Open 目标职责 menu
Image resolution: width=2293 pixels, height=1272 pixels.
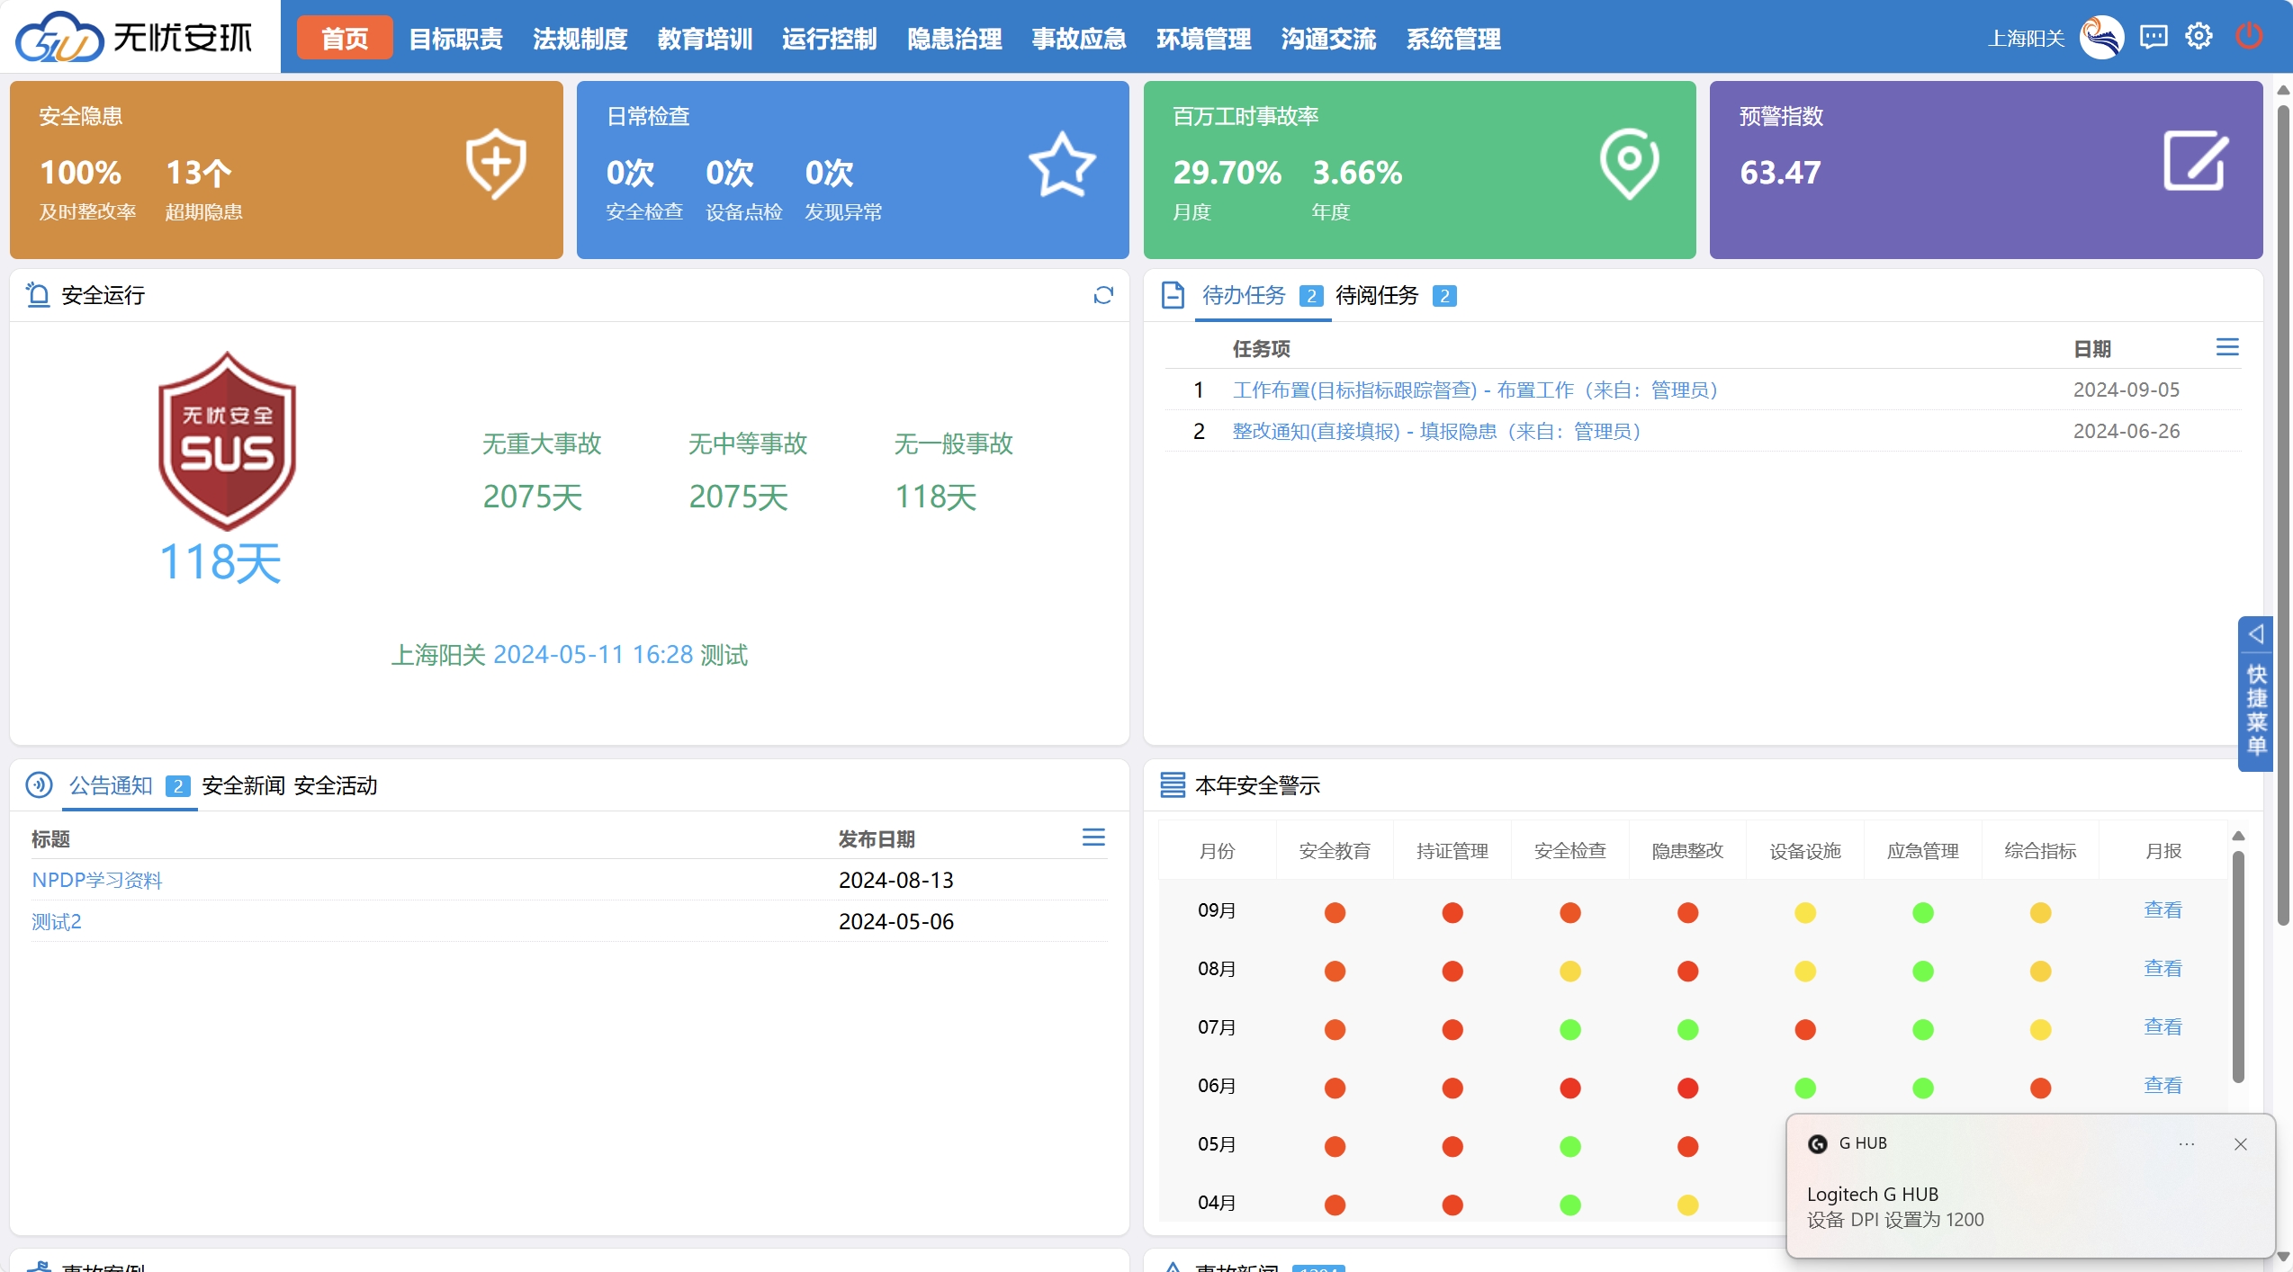coord(456,39)
